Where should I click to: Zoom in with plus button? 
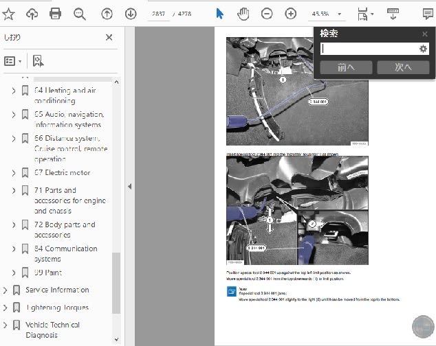(x=291, y=14)
